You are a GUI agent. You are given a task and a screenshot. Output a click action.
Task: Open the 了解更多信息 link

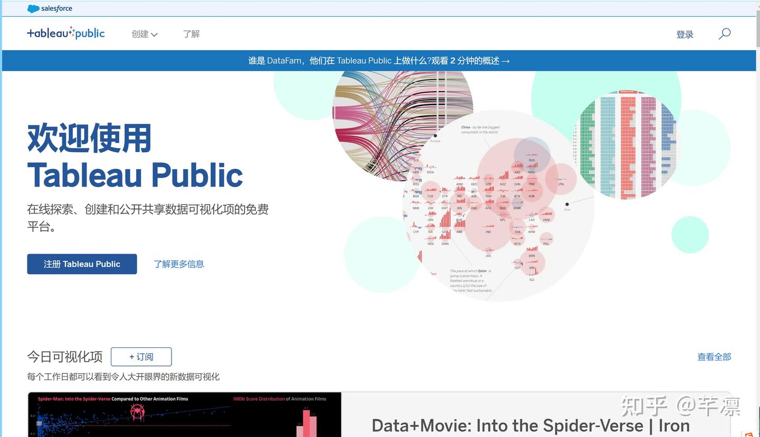[179, 264]
